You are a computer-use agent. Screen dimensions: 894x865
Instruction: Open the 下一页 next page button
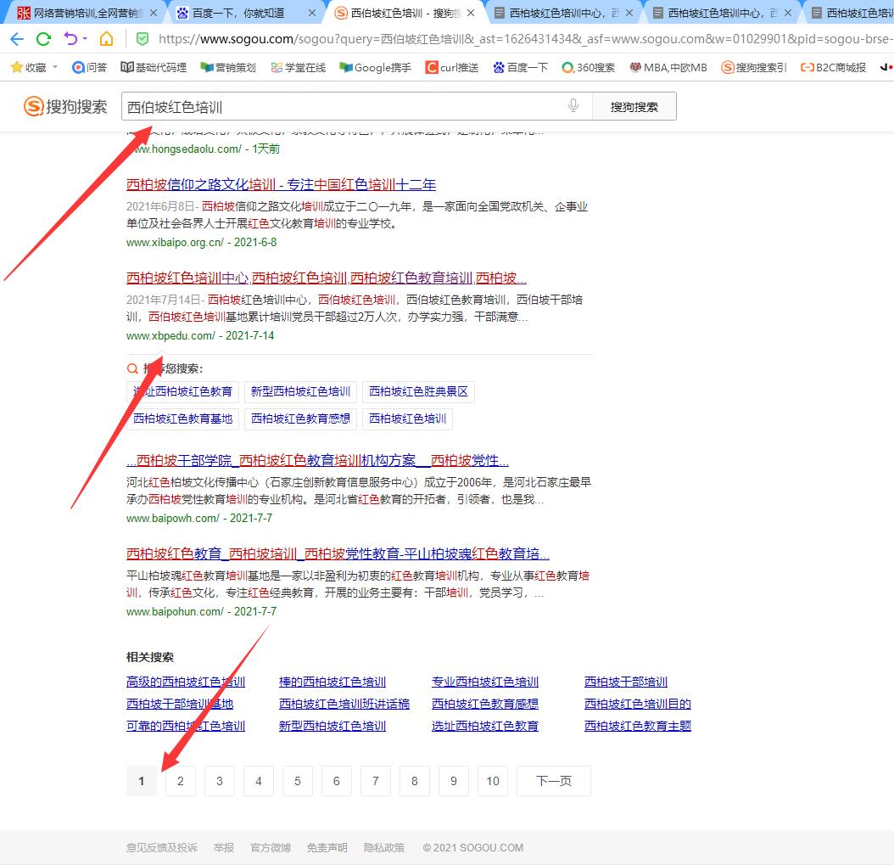[553, 781]
